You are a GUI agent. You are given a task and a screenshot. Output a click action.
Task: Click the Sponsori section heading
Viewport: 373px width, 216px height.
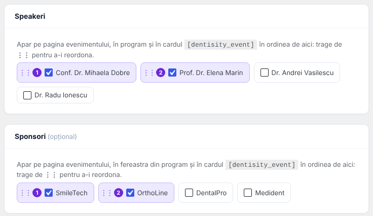coord(30,136)
